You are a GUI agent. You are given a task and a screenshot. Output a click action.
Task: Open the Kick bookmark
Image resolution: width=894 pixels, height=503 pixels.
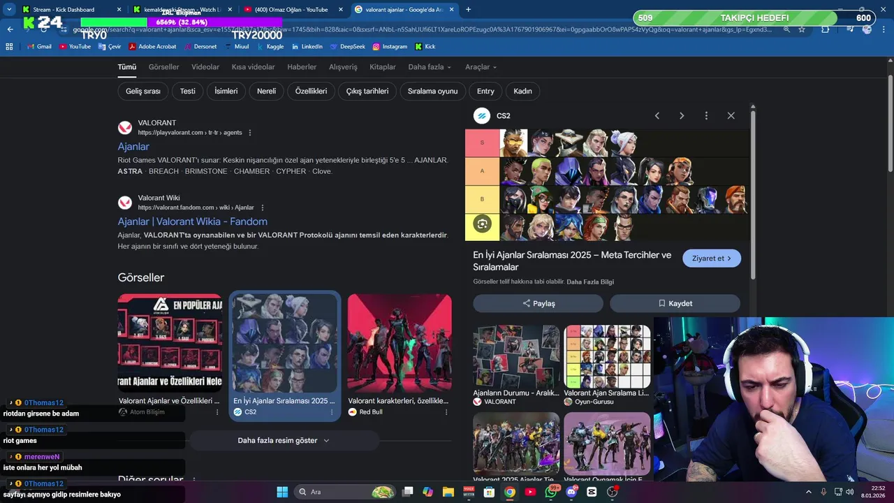pyautogui.click(x=425, y=47)
